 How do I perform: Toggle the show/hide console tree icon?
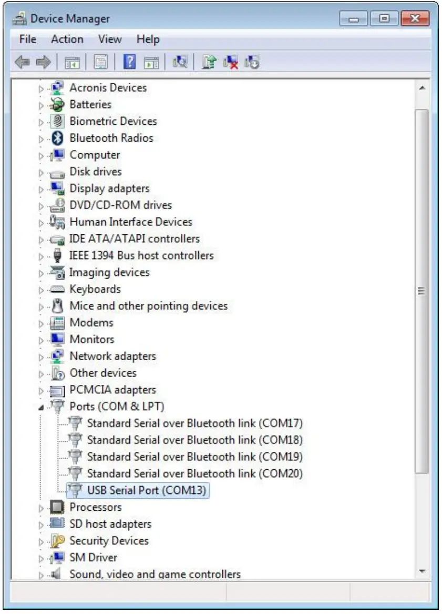pyautogui.click(x=71, y=63)
